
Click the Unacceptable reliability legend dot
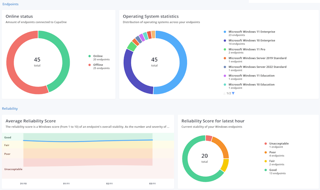tap(265, 143)
